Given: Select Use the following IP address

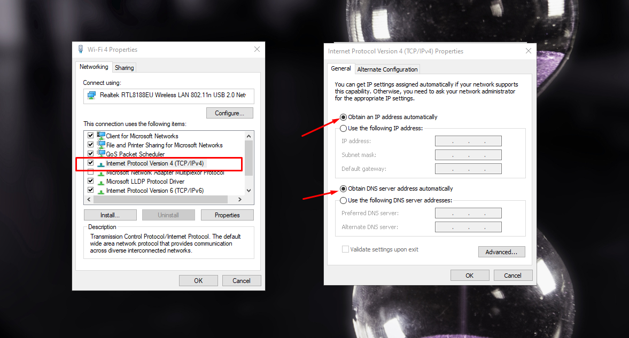Looking at the screenshot, I should [344, 128].
